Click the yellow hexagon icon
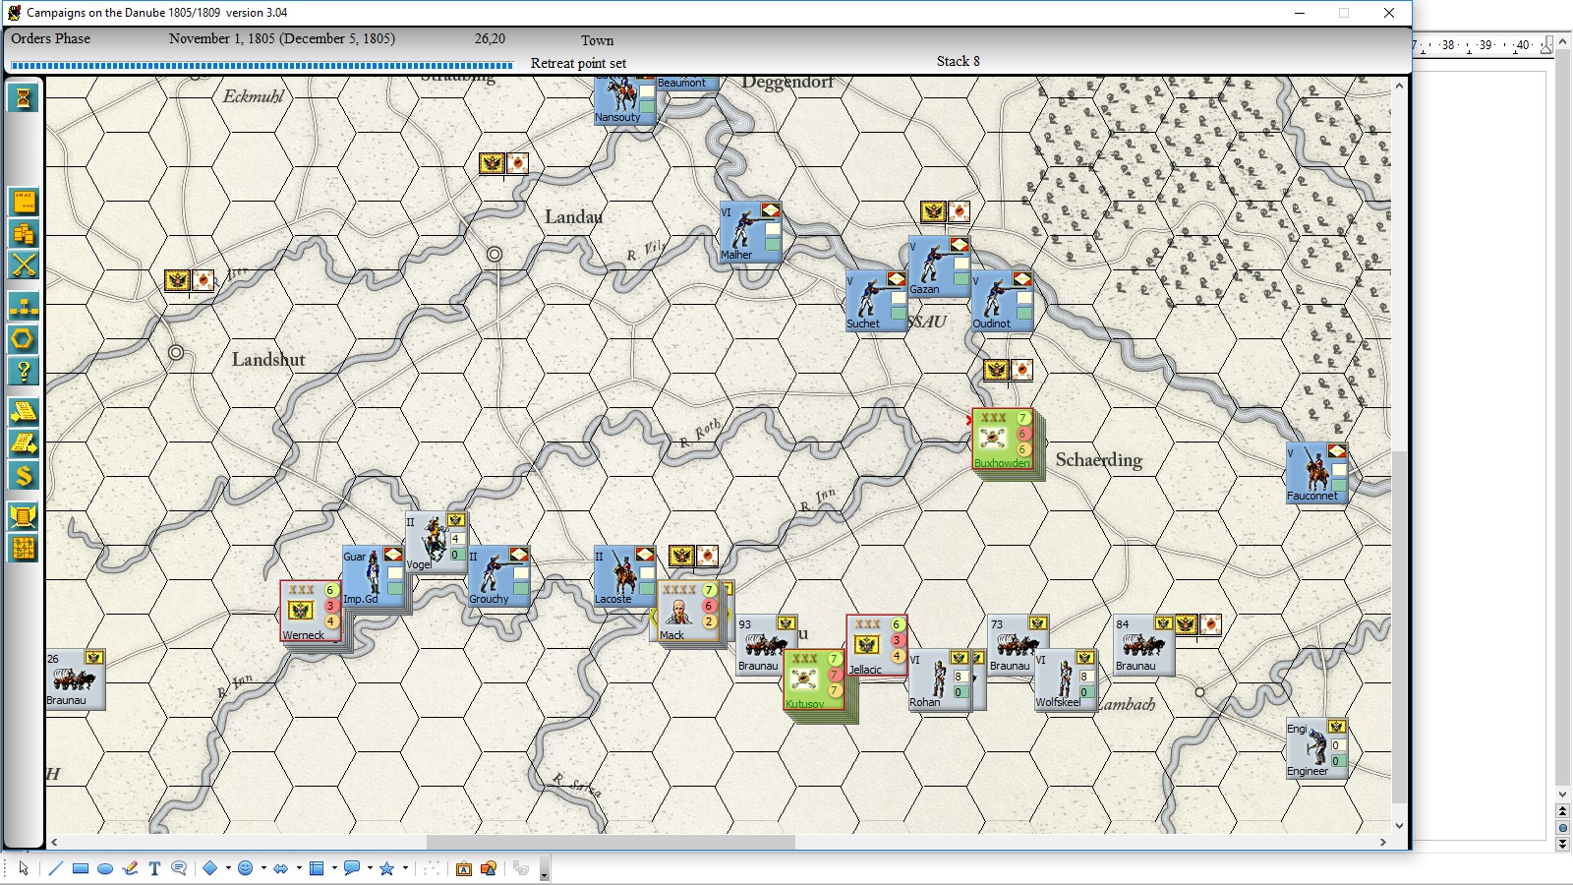Image resolution: width=1573 pixels, height=885 pixels. 24,338
